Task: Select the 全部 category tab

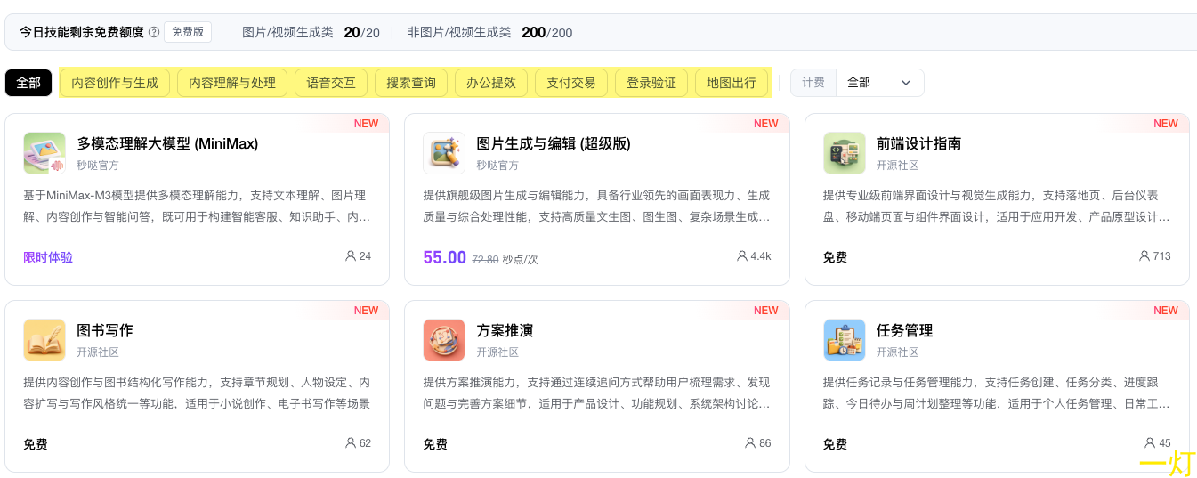Action: point(28,83)
